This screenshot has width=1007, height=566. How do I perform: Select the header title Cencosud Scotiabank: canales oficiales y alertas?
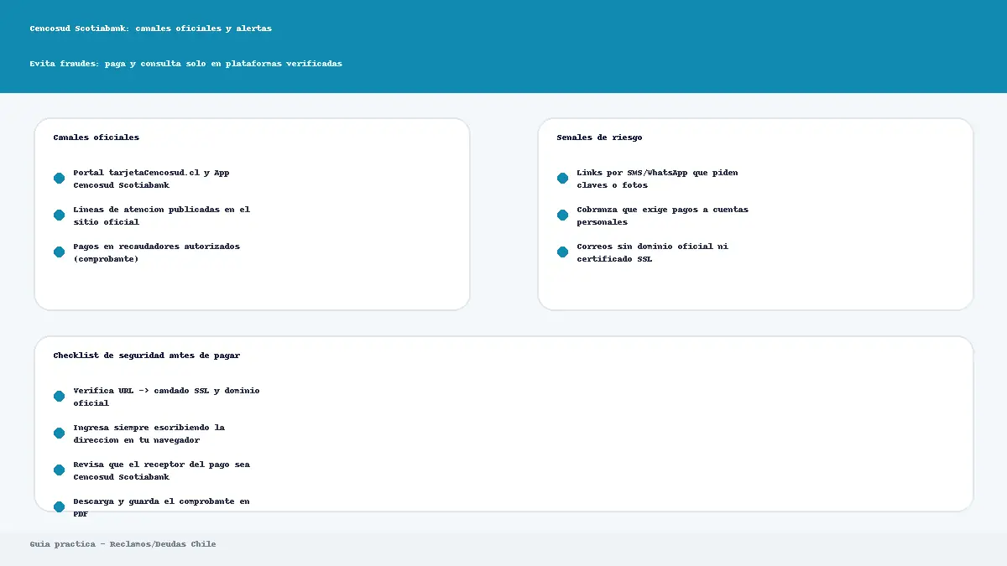pyautogui.click(x=150, y=29)
